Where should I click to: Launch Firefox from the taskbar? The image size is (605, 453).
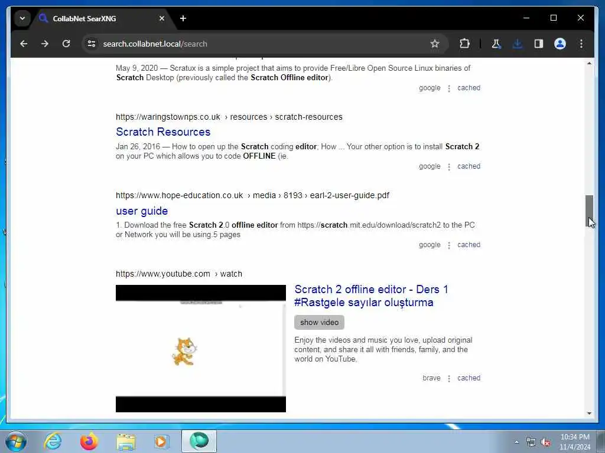click(x=89, y=441)
